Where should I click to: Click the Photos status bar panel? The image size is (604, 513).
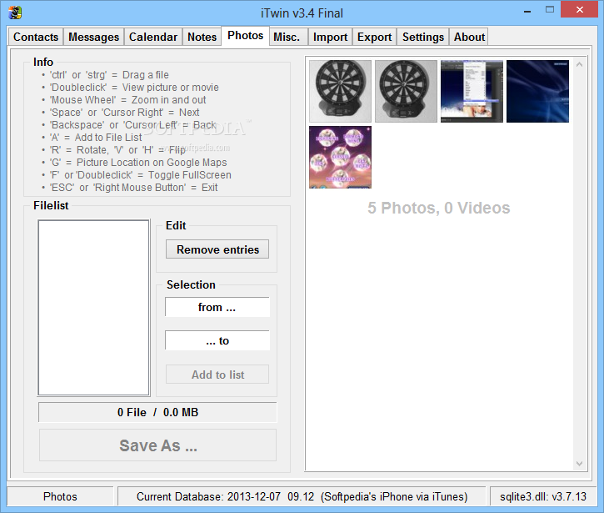[60, 496]
